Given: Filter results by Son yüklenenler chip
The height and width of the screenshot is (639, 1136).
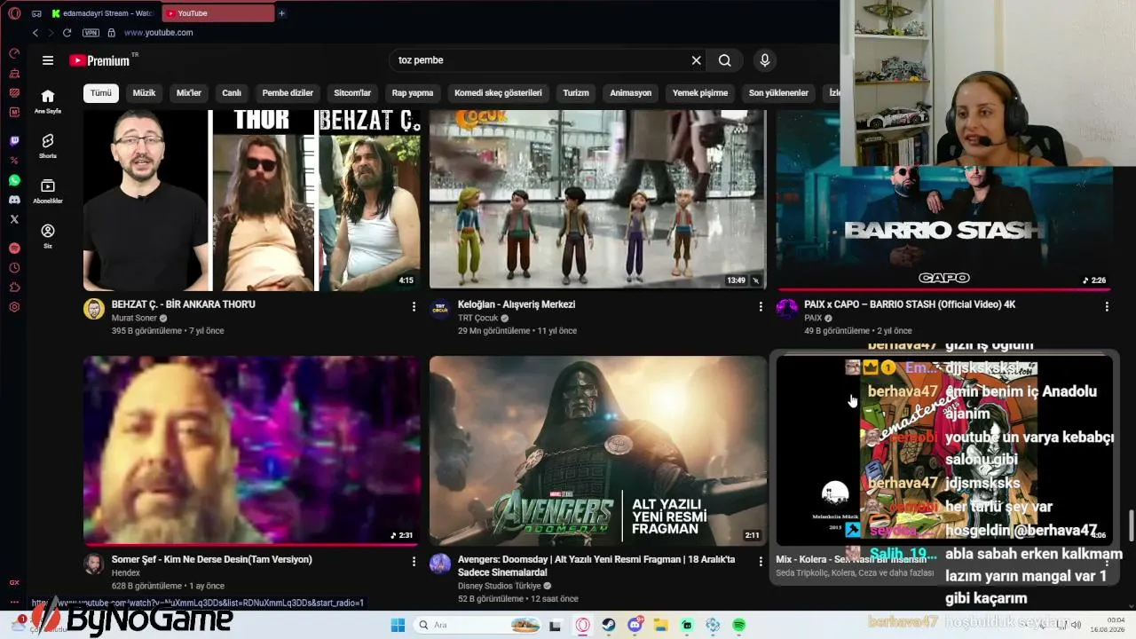Looking at the screenshot, I should [x=778, y=93].
